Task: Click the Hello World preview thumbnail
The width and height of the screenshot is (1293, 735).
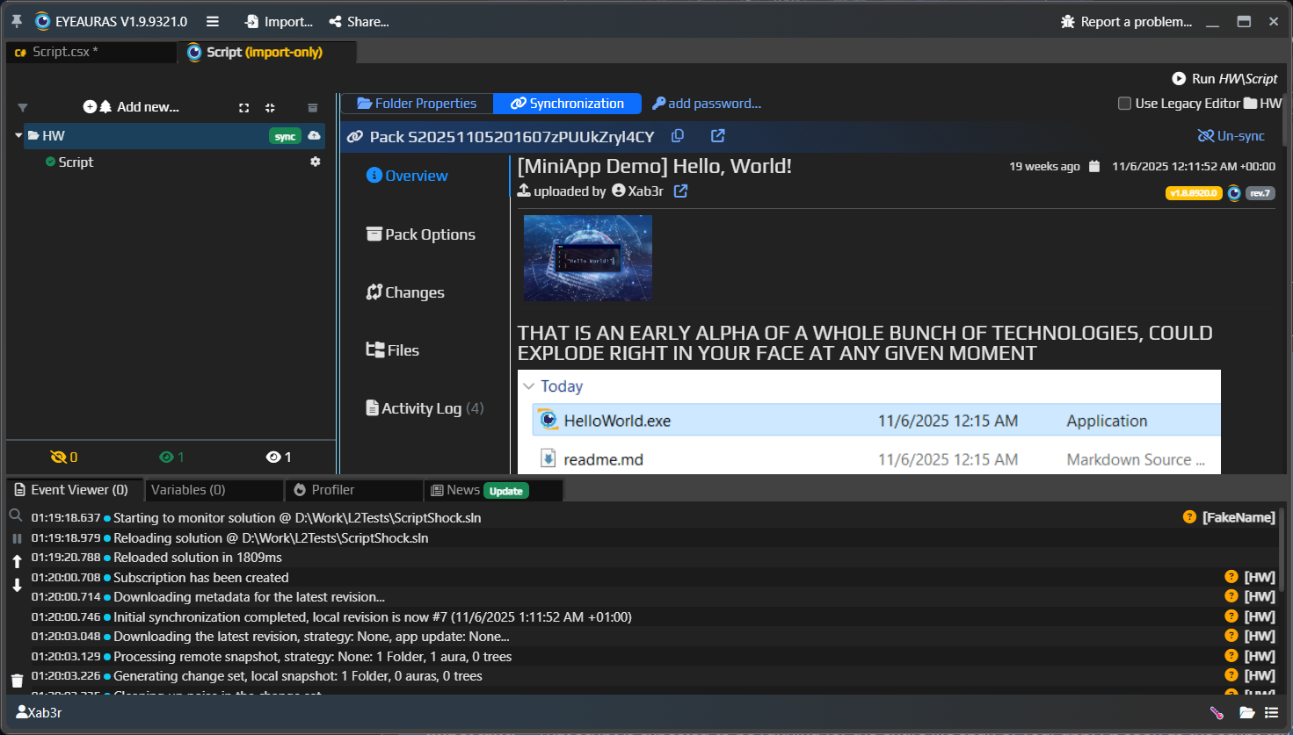Action: click(x=587, y=258)
